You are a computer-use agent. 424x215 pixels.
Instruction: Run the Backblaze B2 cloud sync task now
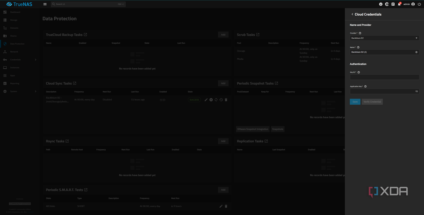tap(211, 100)
